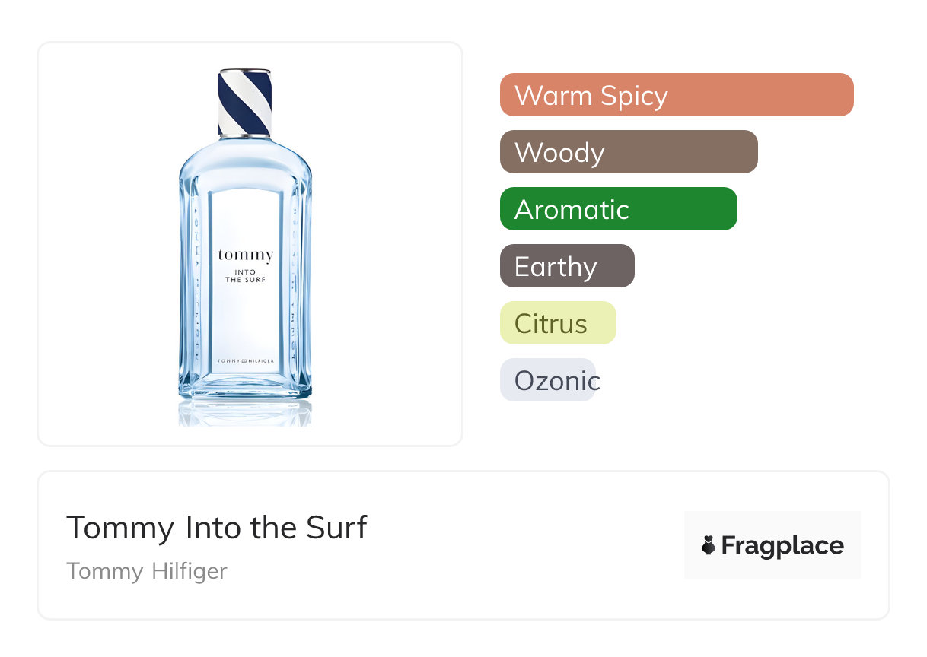Pick the Earthy accord bar

(566, 266)
